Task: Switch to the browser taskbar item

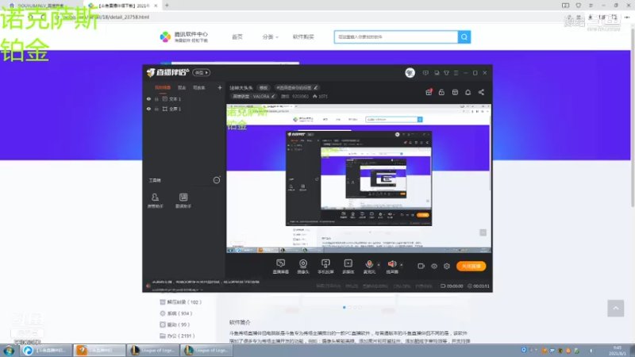Action: pos(46,350)
